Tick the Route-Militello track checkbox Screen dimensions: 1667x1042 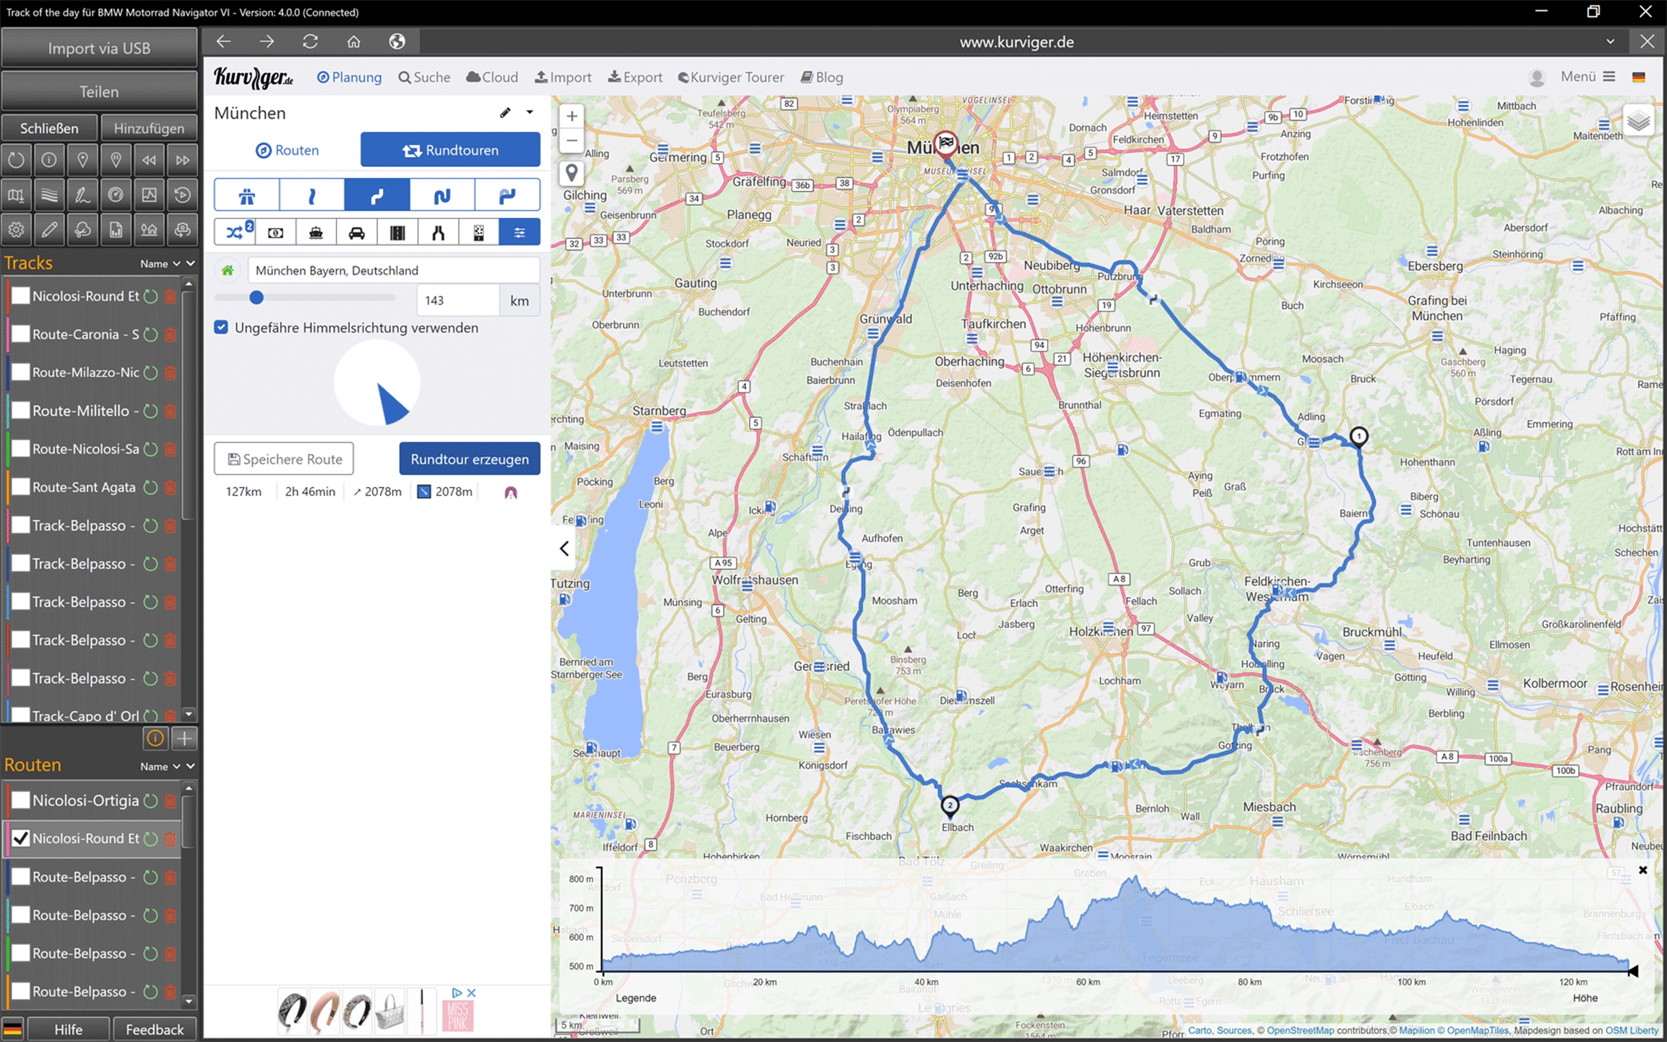point(21,411)
